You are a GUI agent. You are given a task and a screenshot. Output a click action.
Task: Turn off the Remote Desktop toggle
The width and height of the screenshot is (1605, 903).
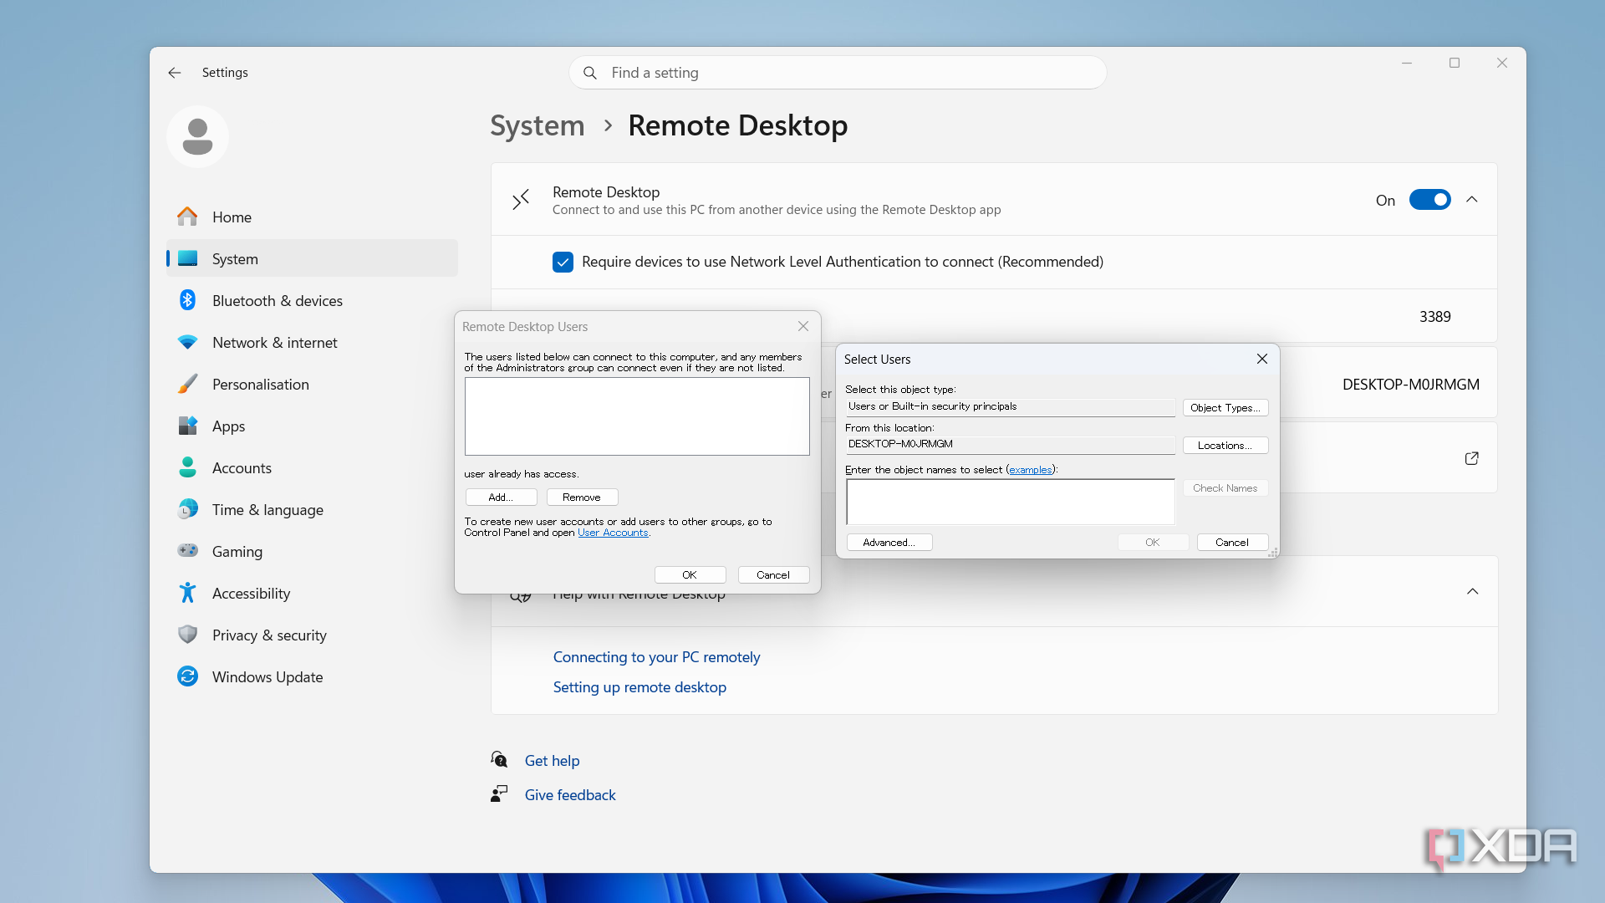click(x=1429, y=200)
